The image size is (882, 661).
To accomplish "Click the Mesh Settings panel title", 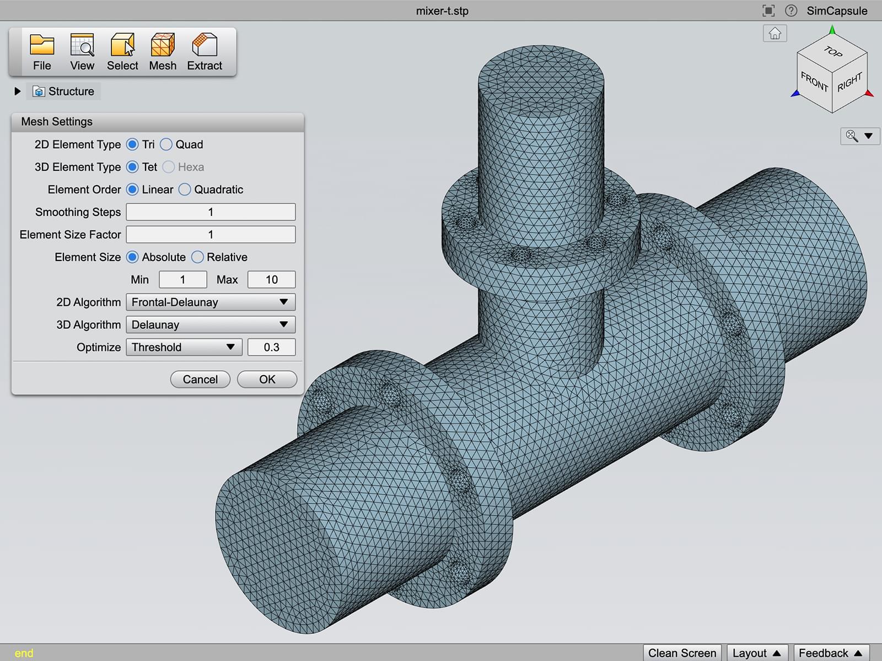I will (57, 122).
